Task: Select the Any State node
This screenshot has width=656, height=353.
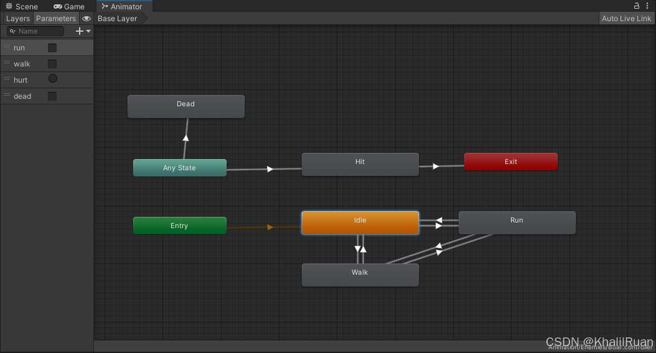Action: (x=180, y=168)
